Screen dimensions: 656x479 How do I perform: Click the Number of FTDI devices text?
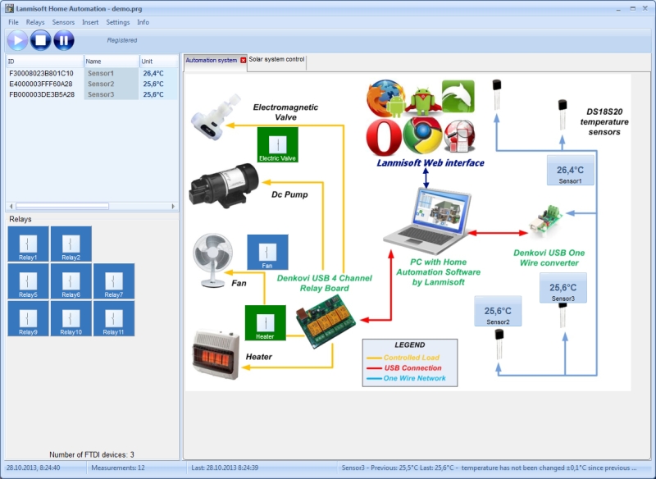(x=92, y=454)
